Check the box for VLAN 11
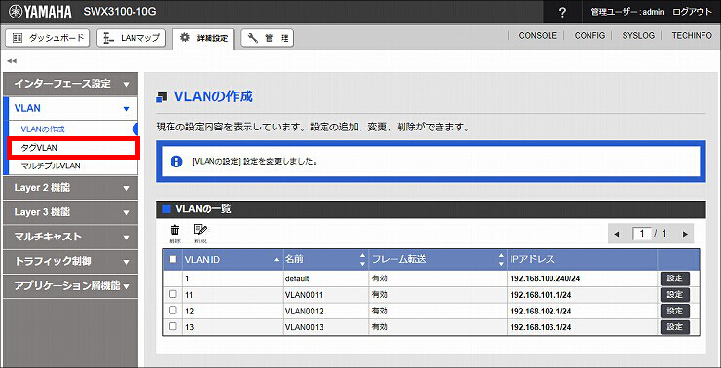The width and height of the screenshot is (721, 368). point(172,294)
